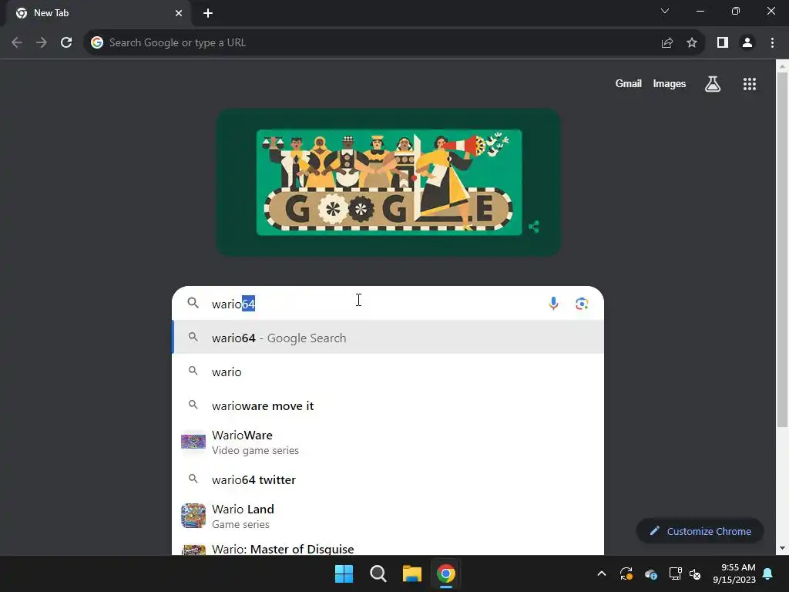This screenshot has height=592, width=789.
Task: Open clock and date in taskbar
Action: [x=734, y=573]
